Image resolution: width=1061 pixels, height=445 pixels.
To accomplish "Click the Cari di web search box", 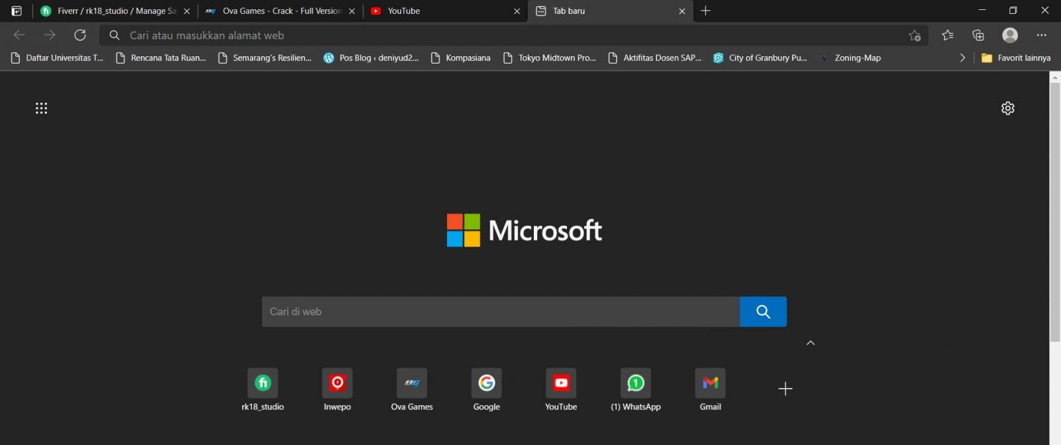I will (501, 312).
